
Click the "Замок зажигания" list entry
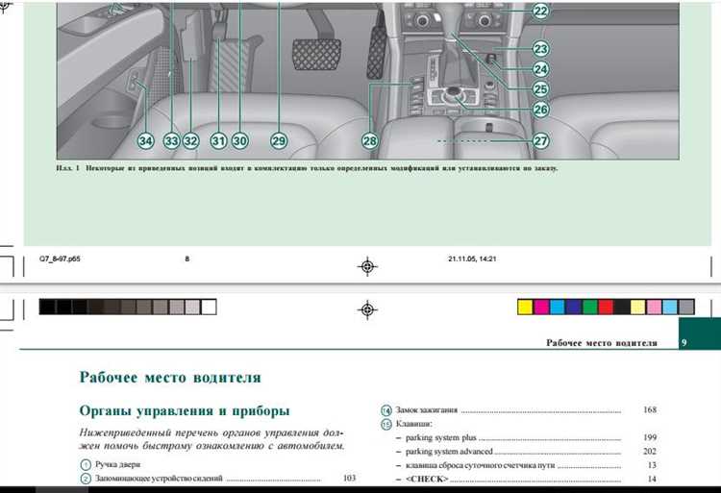426,408
